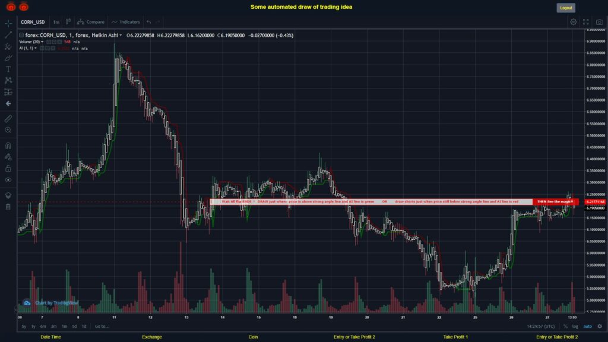Open the prediction and measurement tools

pos(8,92)
